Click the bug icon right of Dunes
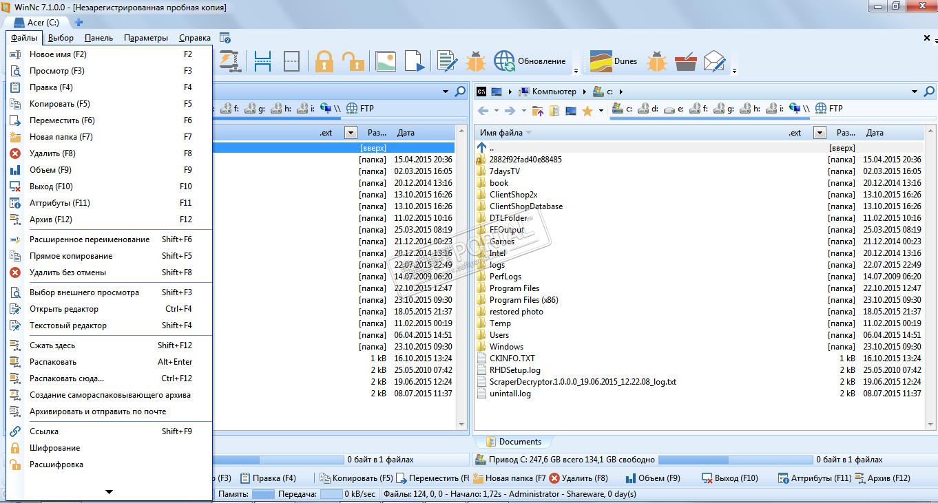The width and height of the screenshot is (938, 503). coord(657,61)
